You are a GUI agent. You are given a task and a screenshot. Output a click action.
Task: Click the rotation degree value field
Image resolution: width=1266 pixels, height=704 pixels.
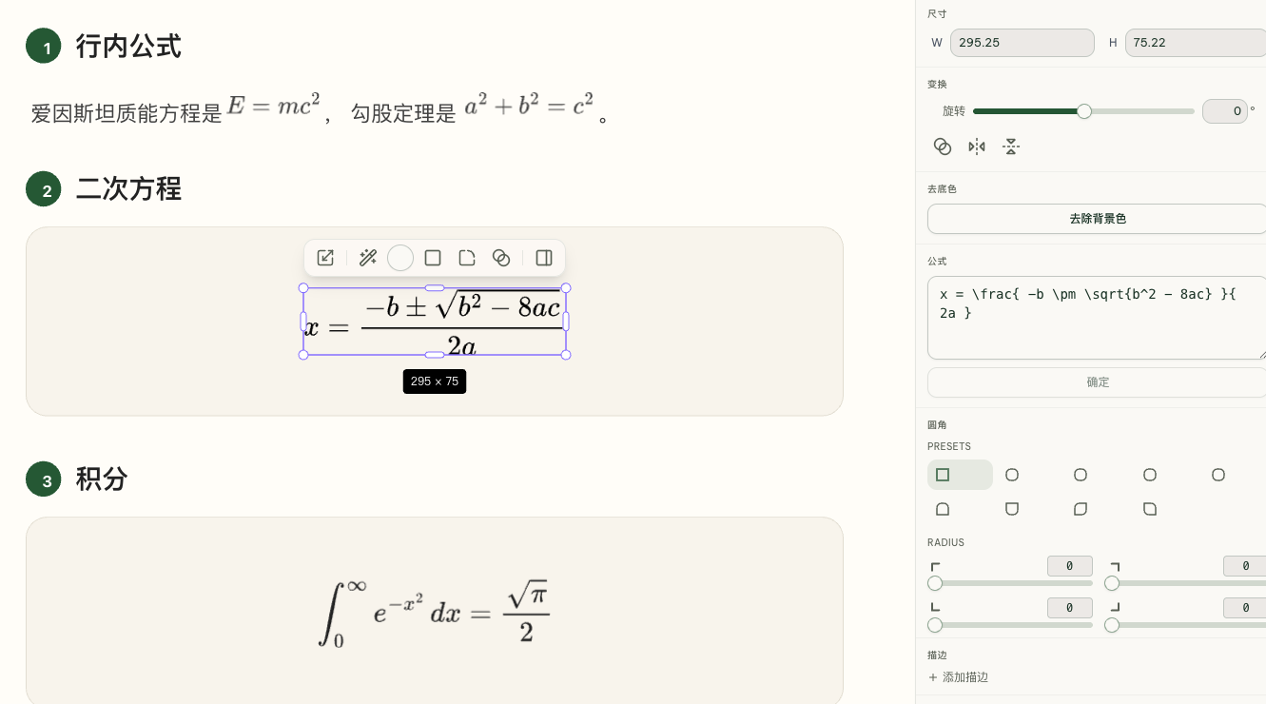1225,111
